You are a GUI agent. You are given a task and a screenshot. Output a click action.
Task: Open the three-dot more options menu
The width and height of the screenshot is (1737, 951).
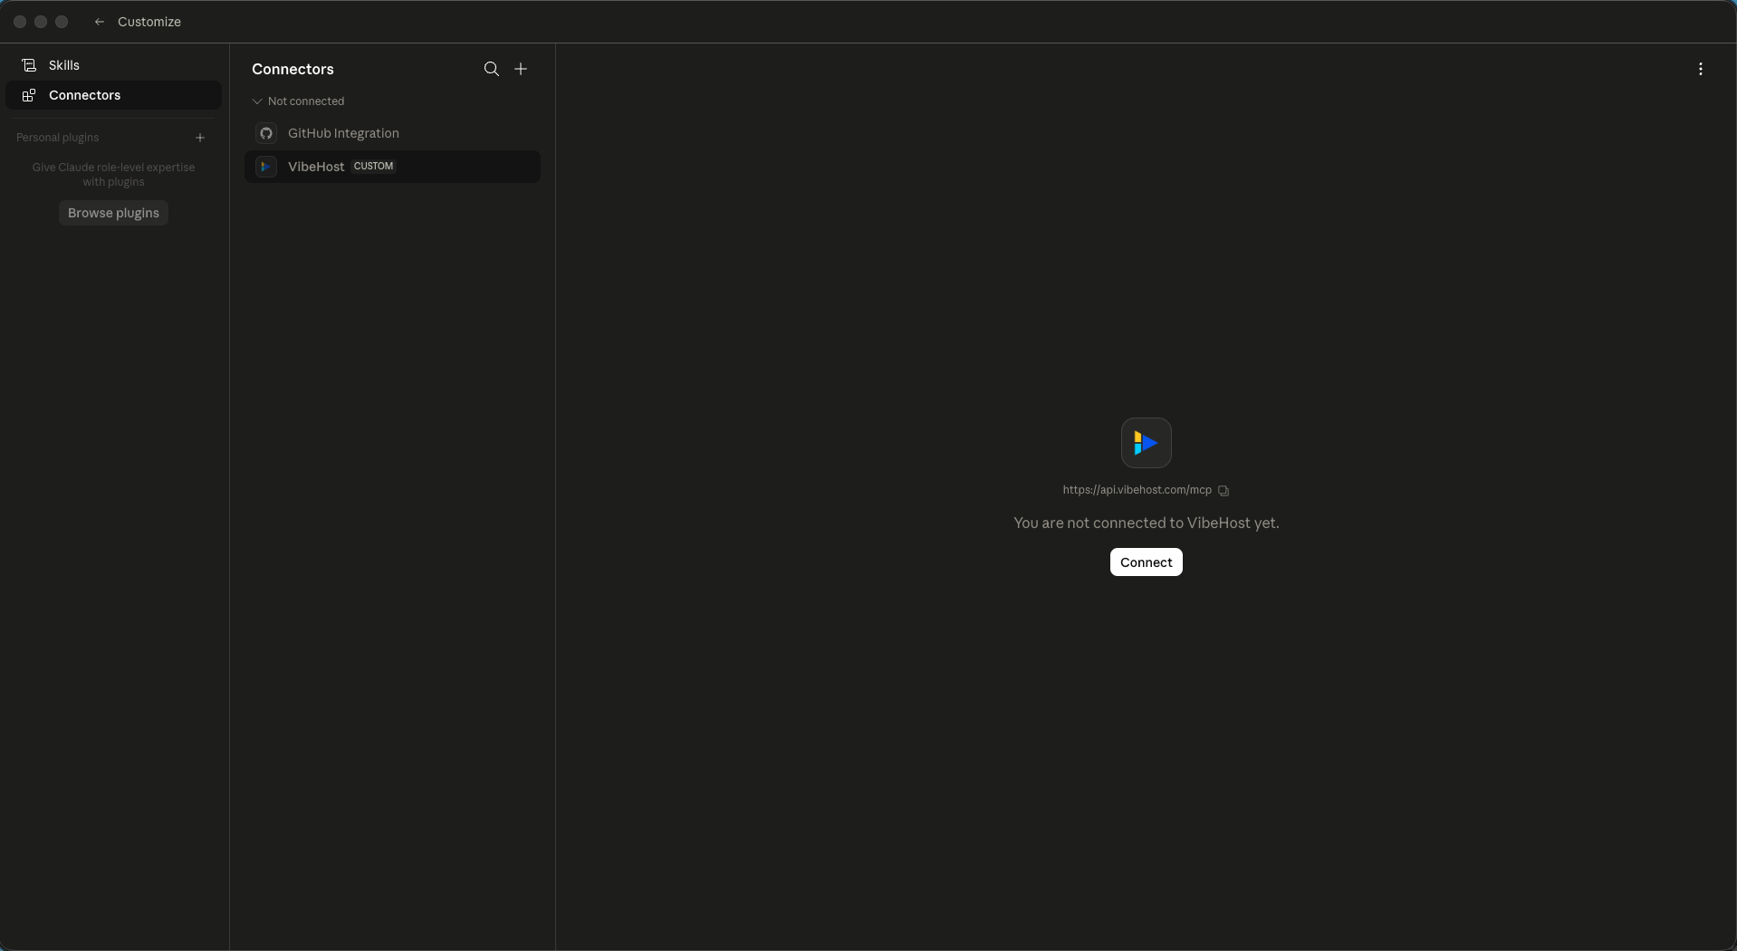(1701, 69)
